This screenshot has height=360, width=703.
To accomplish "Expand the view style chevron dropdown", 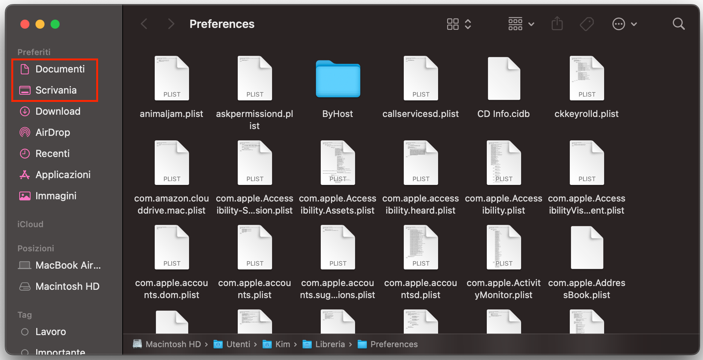I will tap(468, 24).
